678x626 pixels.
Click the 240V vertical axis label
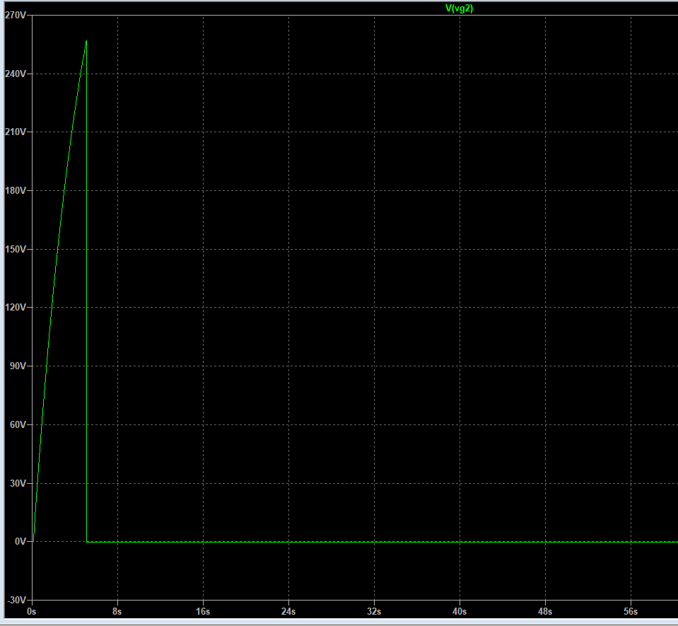[15, 74]
